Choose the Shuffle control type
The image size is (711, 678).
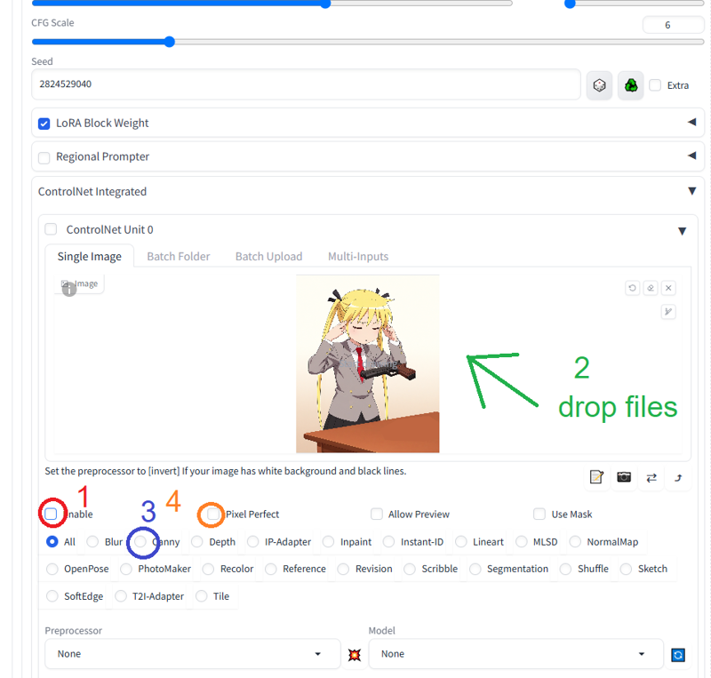(565, 569)
